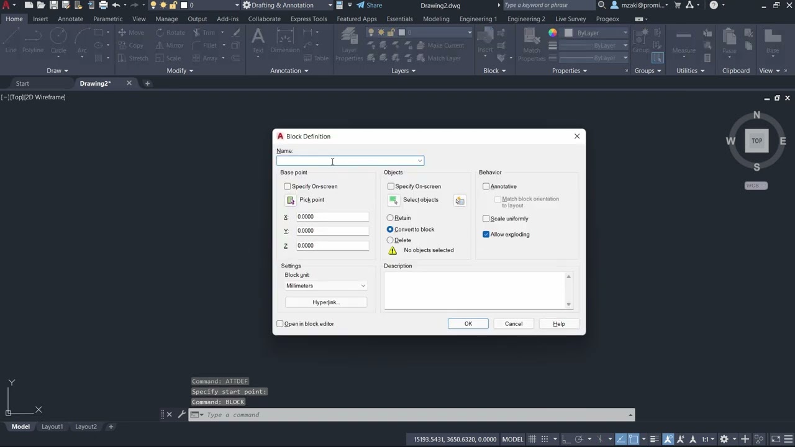
Task: Click in the Description text area
Action: tap(475, 290)
